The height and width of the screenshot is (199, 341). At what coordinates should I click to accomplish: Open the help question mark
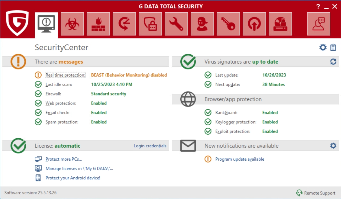click(318, 7)
